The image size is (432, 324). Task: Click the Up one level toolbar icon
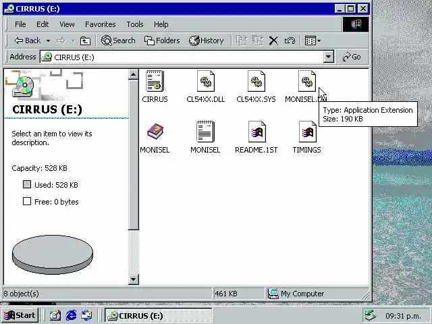[85, 40]
